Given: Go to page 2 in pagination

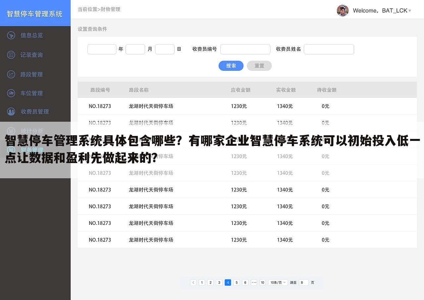Looking at the screenshot, I should tap(210, 282).
